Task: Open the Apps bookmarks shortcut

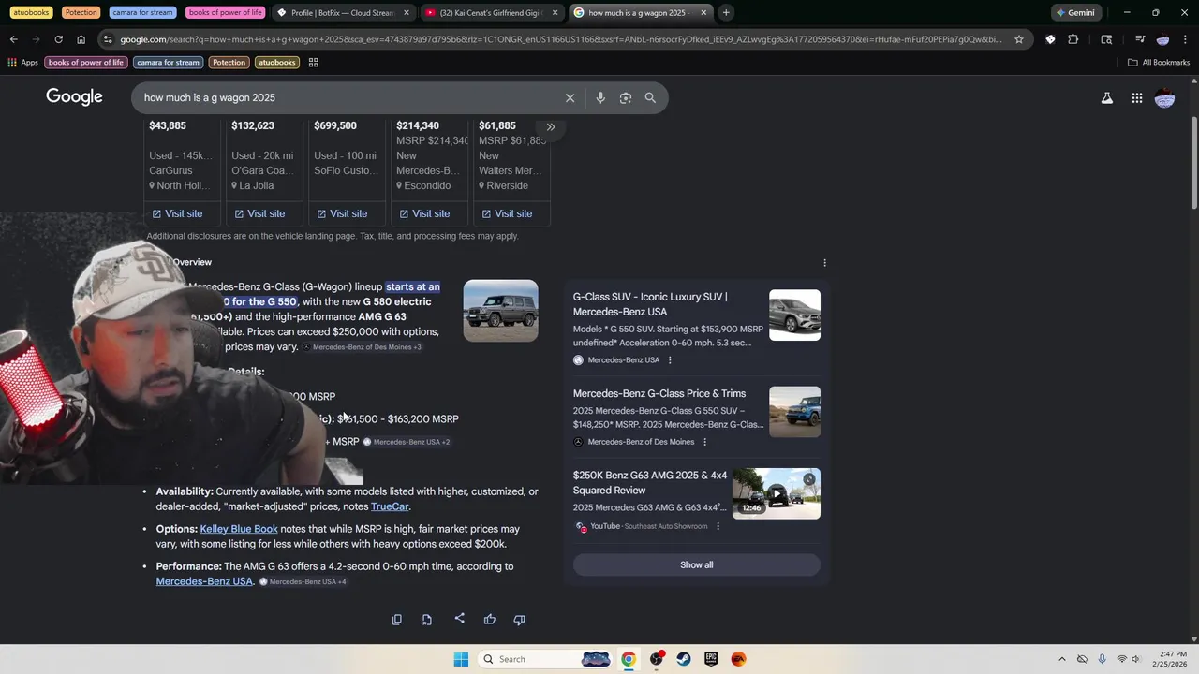Action: click(x=22, y=63)
